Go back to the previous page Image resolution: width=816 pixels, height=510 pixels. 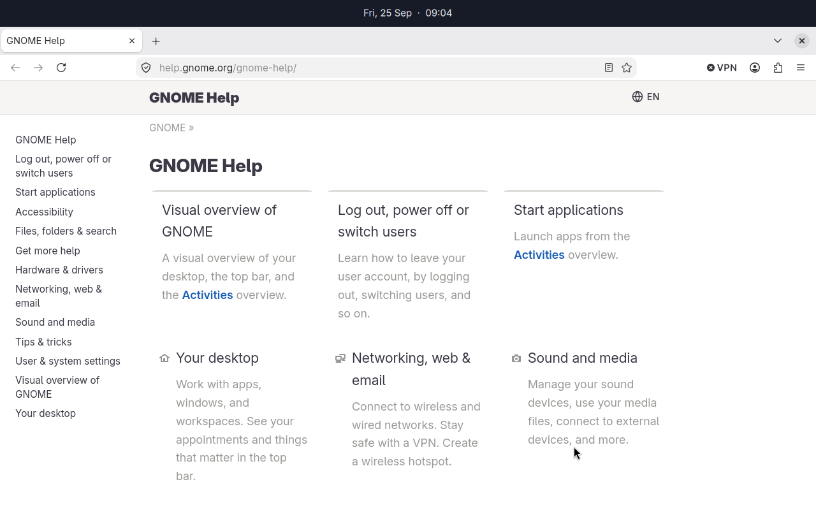[x=15, y=68]
